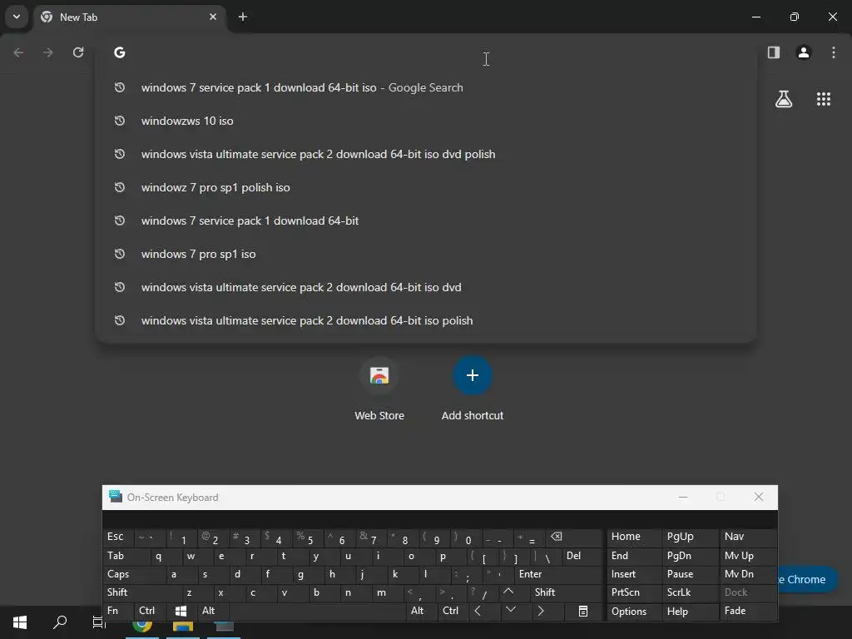
Task: Click the Enter key on On-Screen Keyboard
Action: tap(557, 574)
